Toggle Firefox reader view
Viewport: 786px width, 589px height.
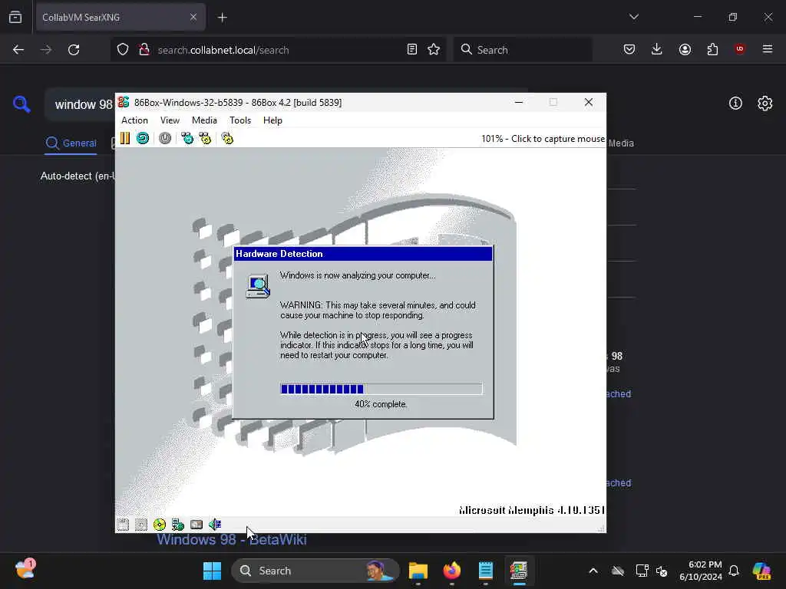point(412,50)
